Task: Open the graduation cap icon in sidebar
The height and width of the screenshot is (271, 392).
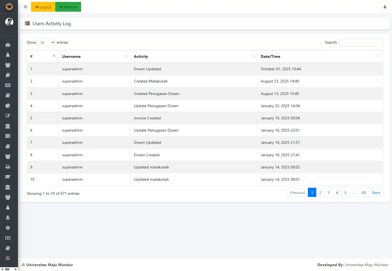Action: (x=8, y=177)
